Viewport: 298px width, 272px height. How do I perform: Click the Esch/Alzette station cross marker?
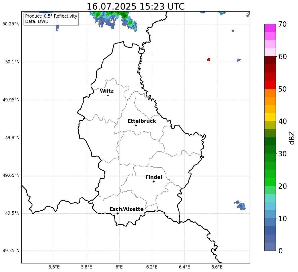[118, 213]
